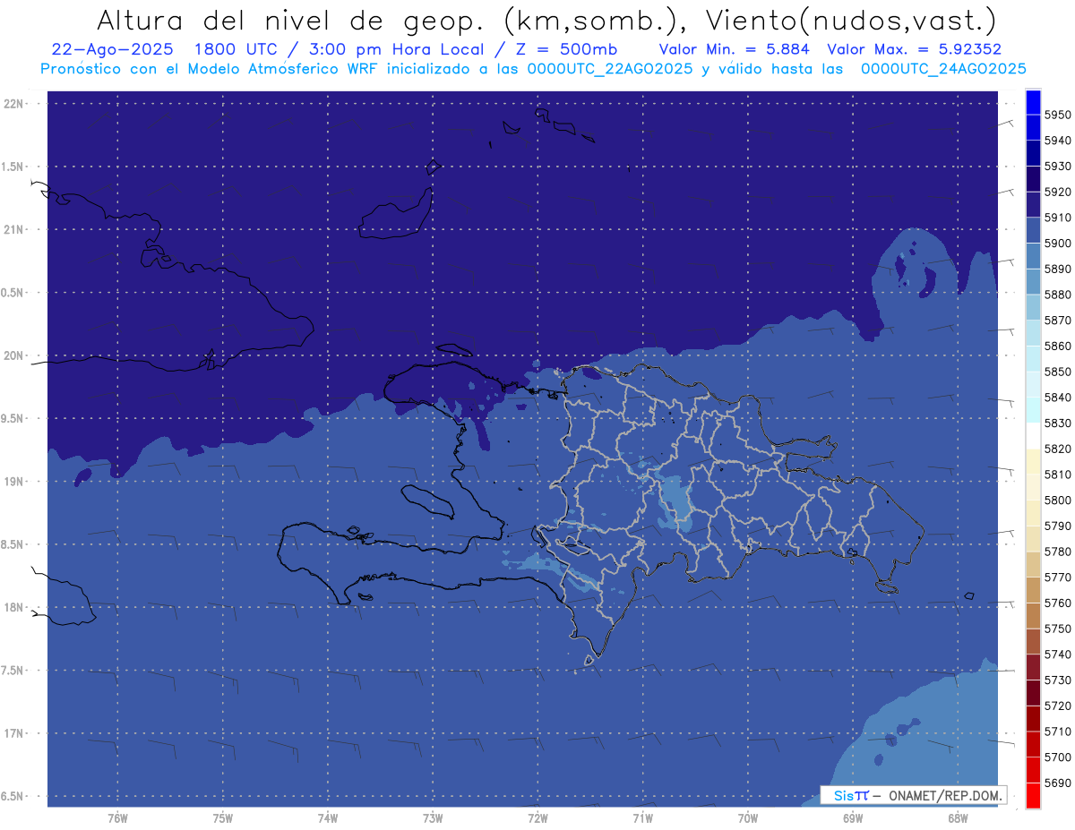The image size is (1075, 830).
Task: Click the '75W' longitude label
Action: click(223, 818)
